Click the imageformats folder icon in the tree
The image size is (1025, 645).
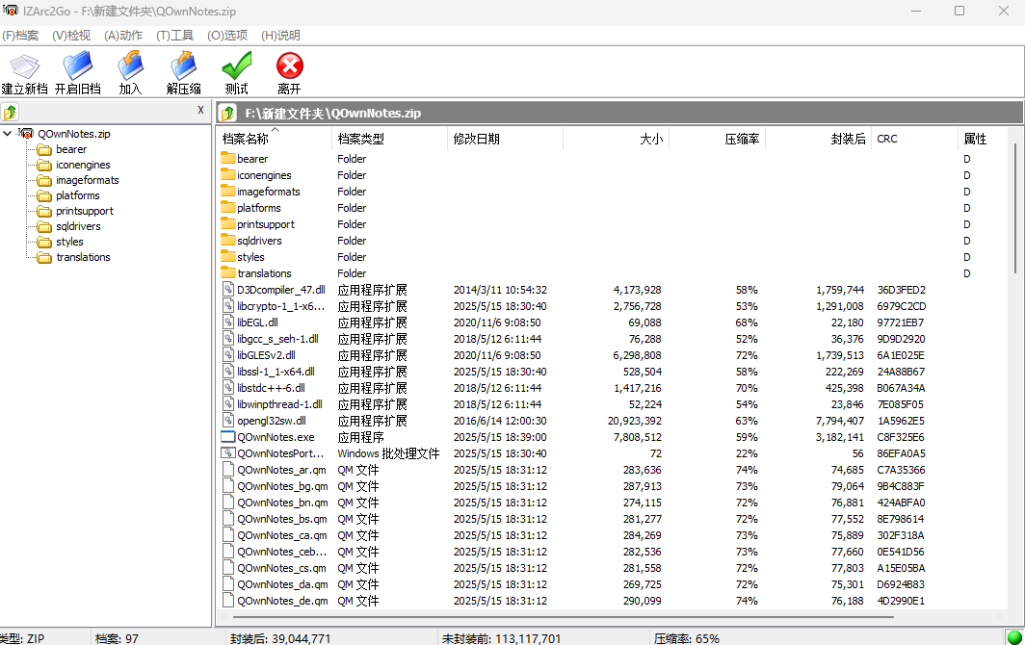coord(44,180)
